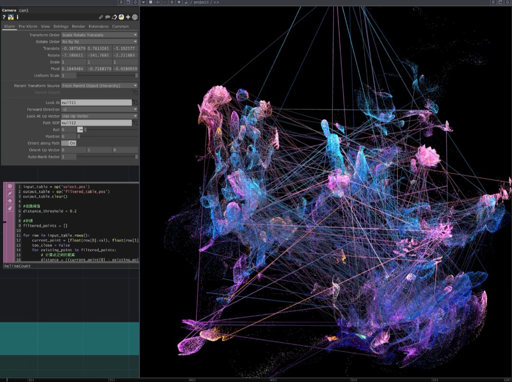Click the minus toggle beside the Roll field

80,129
